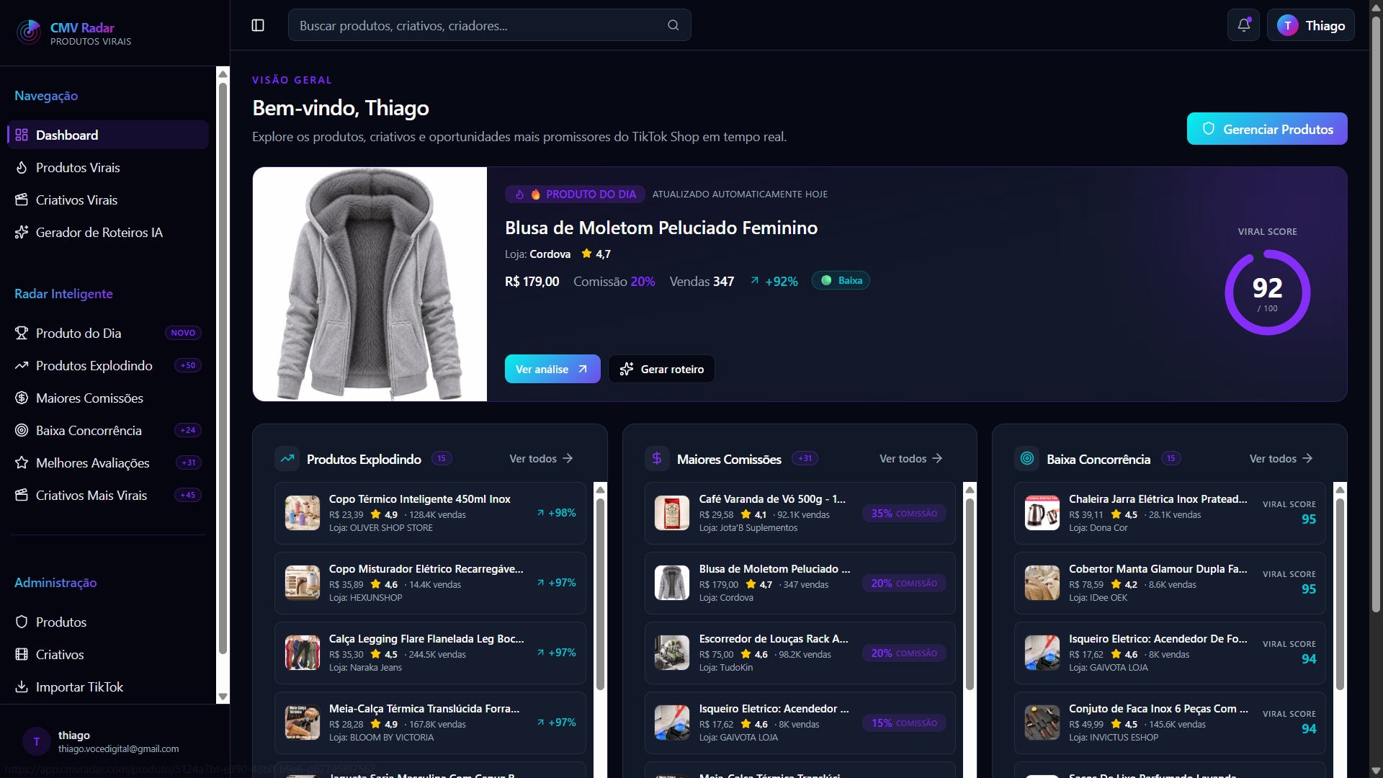Open Café Varanda de Vó 500g product

(x=800, y=513)
